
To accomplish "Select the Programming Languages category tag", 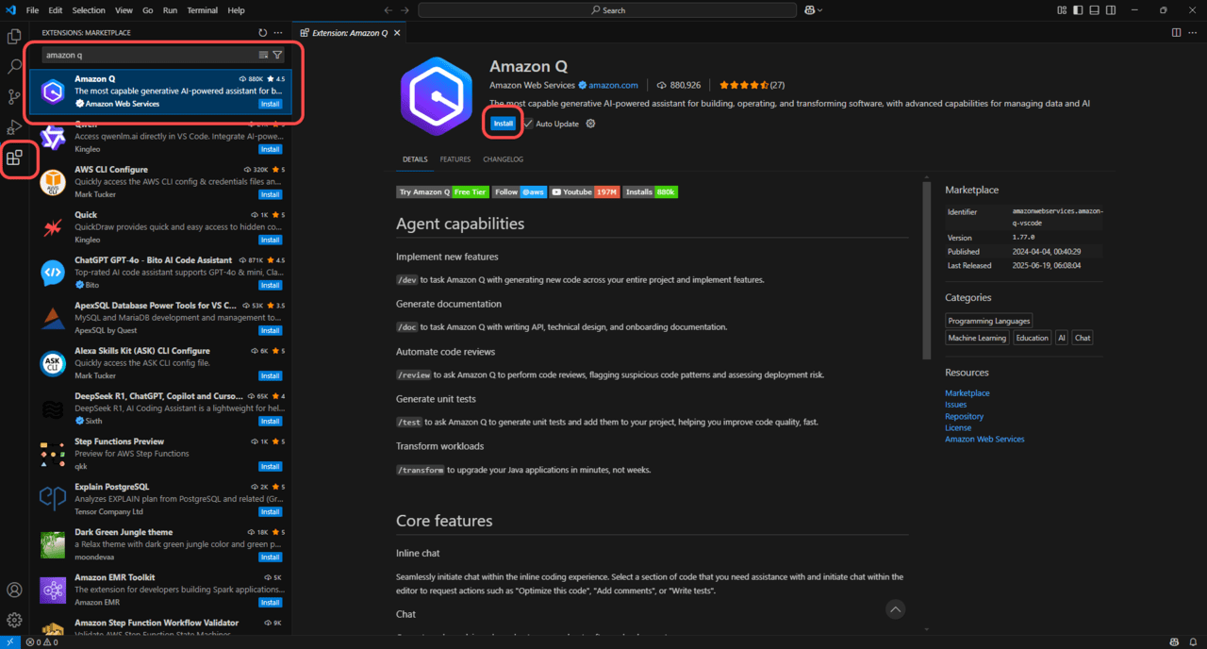I will point(989,321).
